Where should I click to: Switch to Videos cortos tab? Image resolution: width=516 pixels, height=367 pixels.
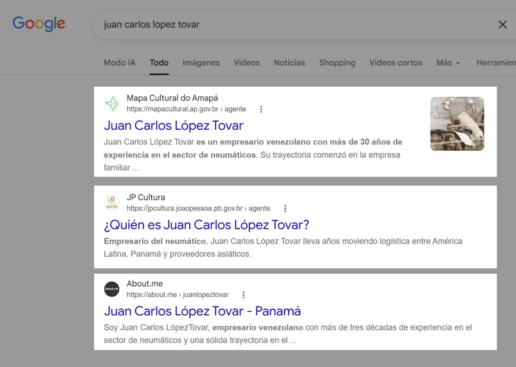pos(396,63)
